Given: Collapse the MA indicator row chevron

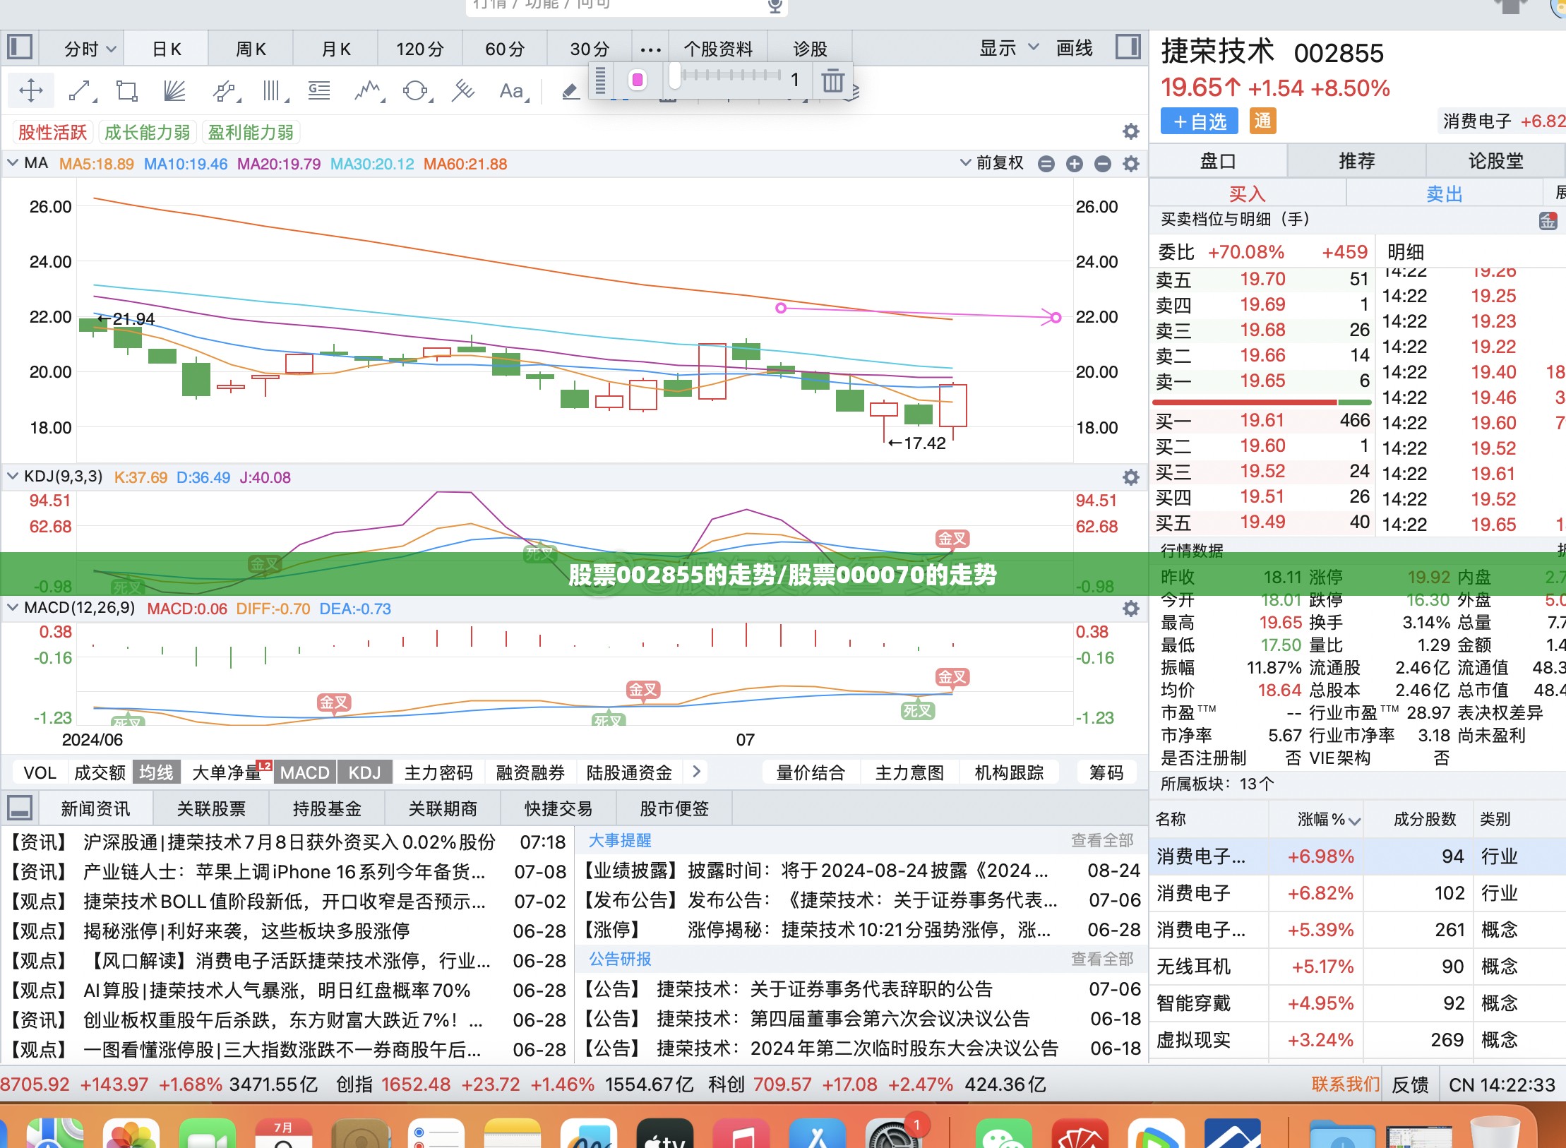Looking at the screenshot, I should [x=13, y=163].
